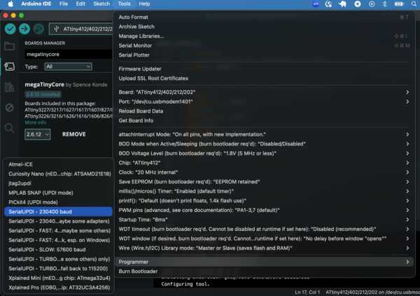Choose Manage Libraries menu item
This screenshot has width=420, height=296.
pyautogui.click(x=264, y=36)
